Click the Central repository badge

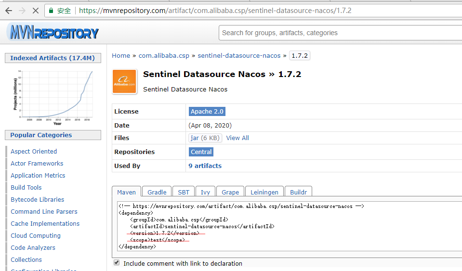(x=201, y=152)
